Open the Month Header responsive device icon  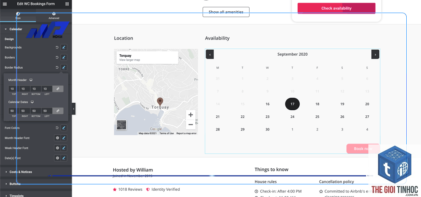[x=31, y=80]
